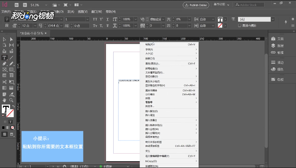Switch to 字 character formatting controls
Screen dimensions: 296x168
[x=7, y=19]
